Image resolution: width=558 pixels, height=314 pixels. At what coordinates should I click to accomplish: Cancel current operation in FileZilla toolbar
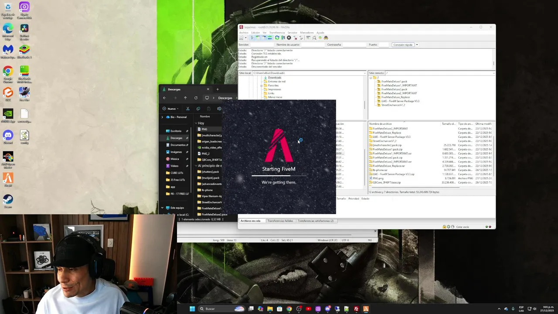(289, 38)
